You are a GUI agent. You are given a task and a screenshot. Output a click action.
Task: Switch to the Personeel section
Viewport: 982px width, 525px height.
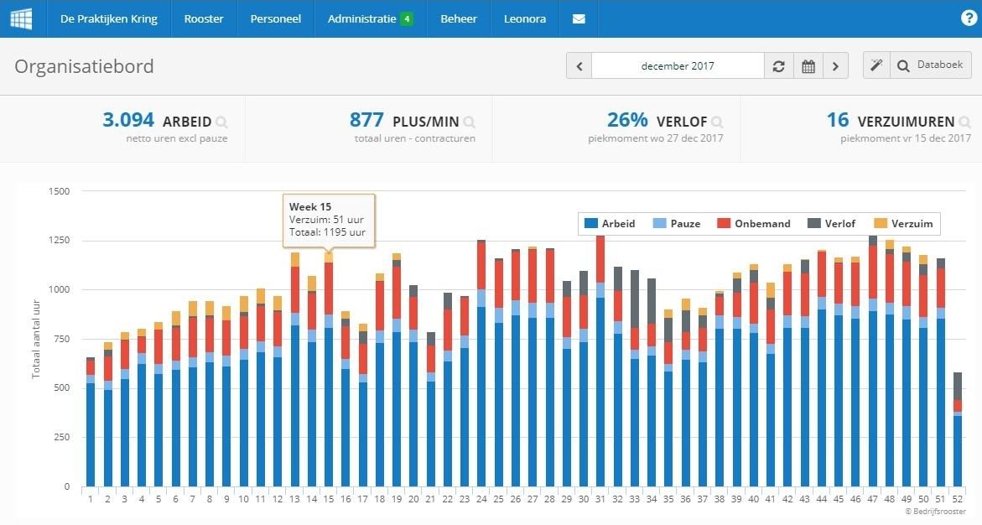275,18
